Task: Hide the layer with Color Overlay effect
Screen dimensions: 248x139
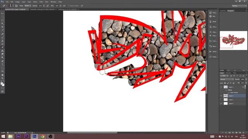Action: coord(221,87)
